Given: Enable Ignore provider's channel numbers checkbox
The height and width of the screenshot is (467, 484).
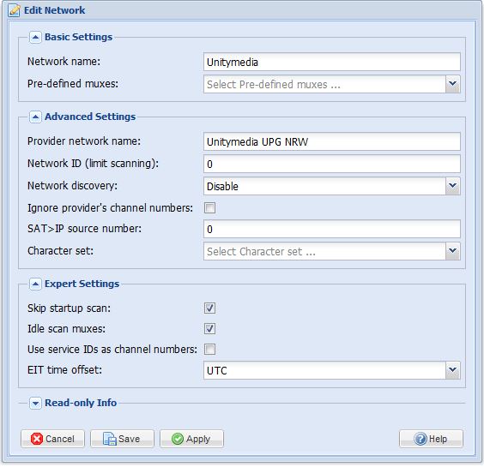Looking at the screenshot, I should pos(209,207).
